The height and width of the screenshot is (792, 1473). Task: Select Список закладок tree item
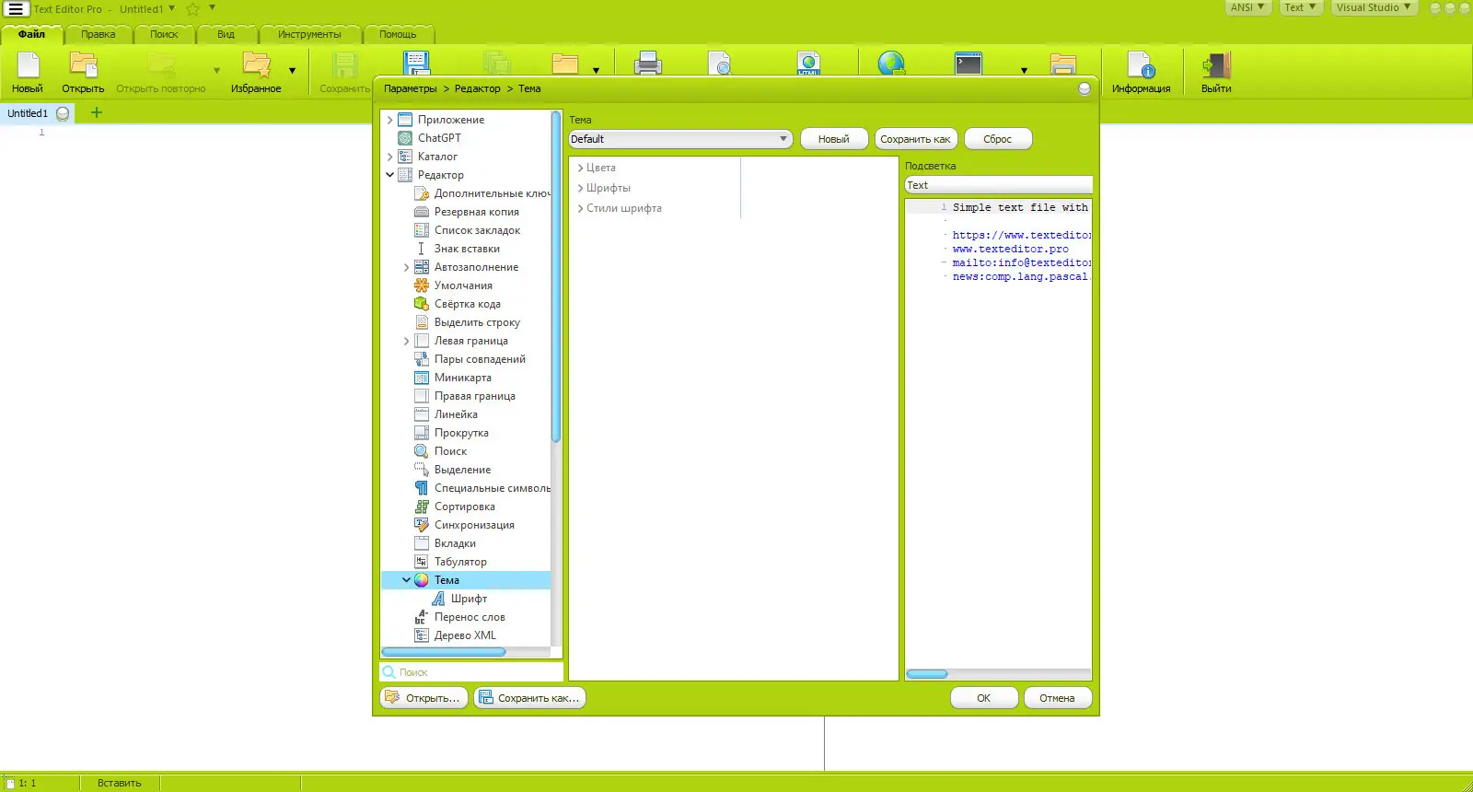477,230
